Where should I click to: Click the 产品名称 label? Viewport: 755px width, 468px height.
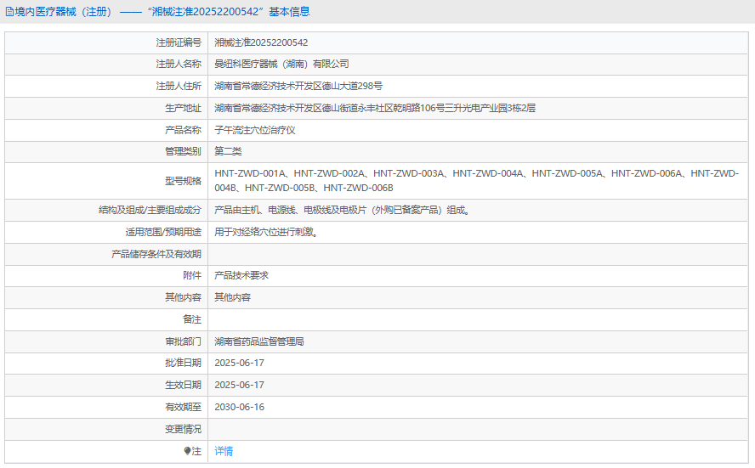(183, 130)
